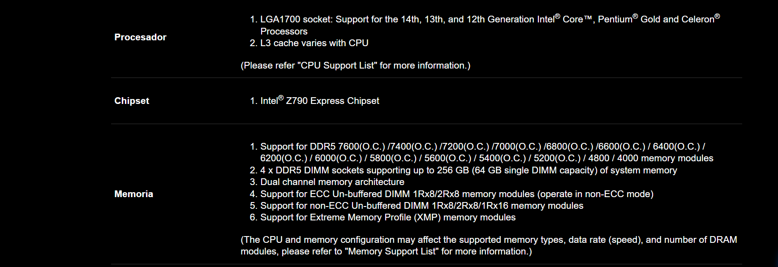Image resolution: width=778 pixels, height=267 pixels.
Task: Click the word "Processors" in the CPU list
Action: click(x=284, y=31)
